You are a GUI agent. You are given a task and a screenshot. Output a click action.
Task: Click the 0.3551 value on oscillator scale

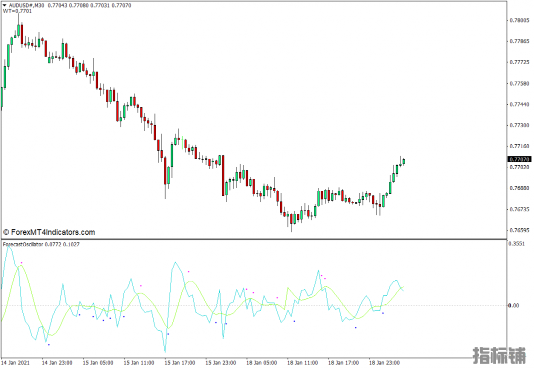(x=517, y=244)
